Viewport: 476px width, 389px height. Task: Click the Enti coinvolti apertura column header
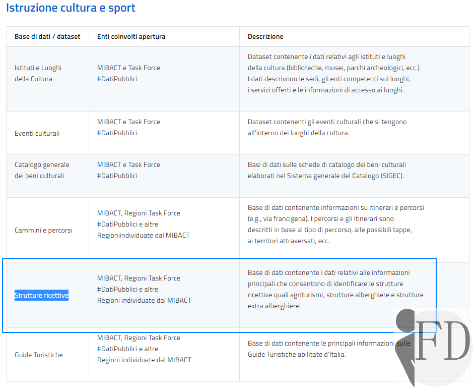click(131, 36)
